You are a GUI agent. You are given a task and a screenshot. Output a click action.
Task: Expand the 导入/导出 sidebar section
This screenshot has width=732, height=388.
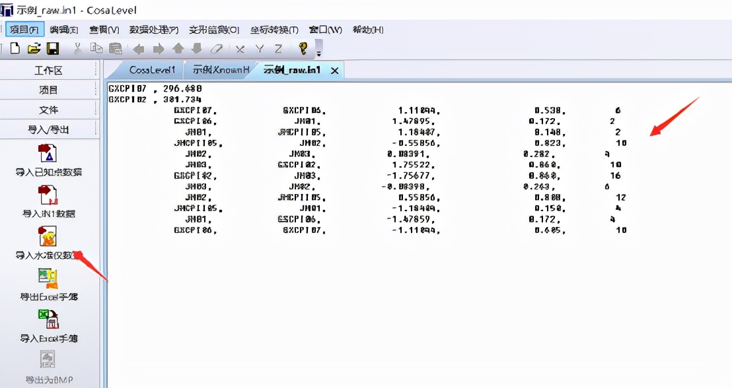[x=48, y=129]
